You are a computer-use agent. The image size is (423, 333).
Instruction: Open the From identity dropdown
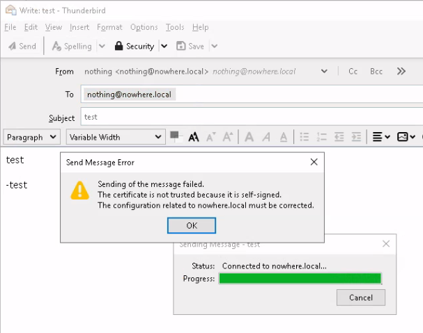324,72
